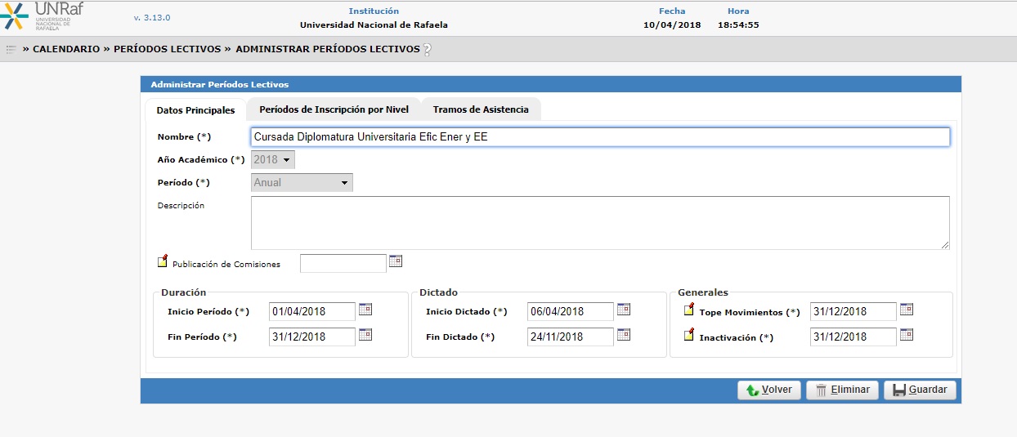Click the time 18:54:55 in header
This screenshot has height=437, width=1017.
click(738, 25)
